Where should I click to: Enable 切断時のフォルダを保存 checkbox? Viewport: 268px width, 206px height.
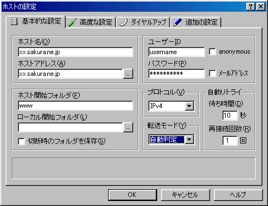22,141
